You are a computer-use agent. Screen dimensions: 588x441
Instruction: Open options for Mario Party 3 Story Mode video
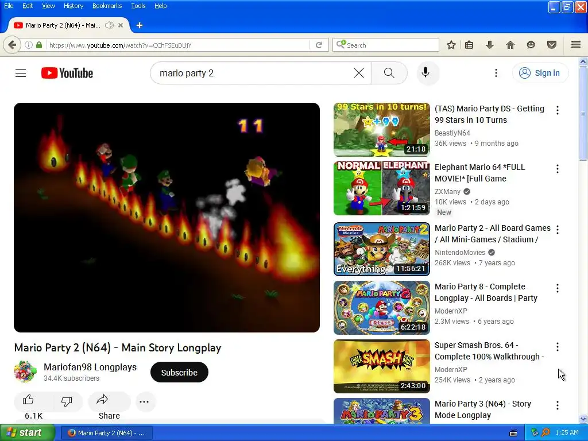coord(557,405)
